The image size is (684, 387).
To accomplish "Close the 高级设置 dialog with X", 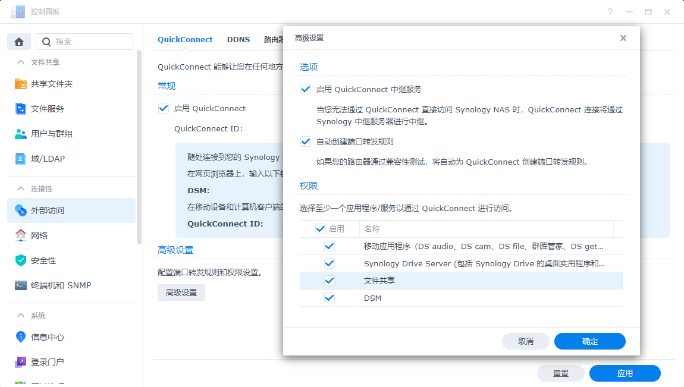I will pyautogui.click(x=623, y=39).
